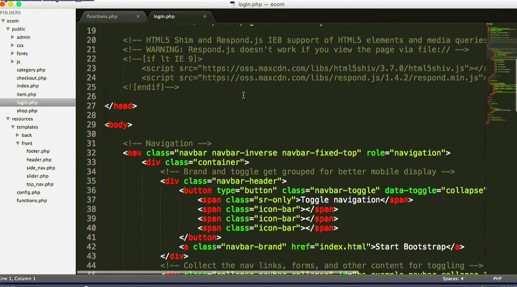This screenshot has width=517, height=287.
Task: Click the html5shiv script URL
Action: [333, 68]
